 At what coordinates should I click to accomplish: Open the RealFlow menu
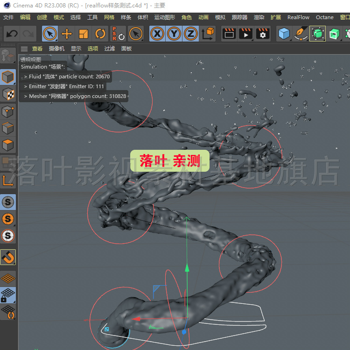click(x=298, y=17)
